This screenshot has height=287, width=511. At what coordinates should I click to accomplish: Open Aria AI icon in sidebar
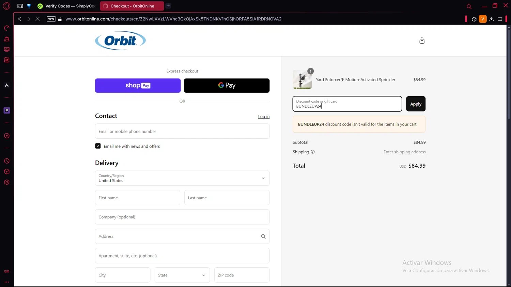[6, 85]
